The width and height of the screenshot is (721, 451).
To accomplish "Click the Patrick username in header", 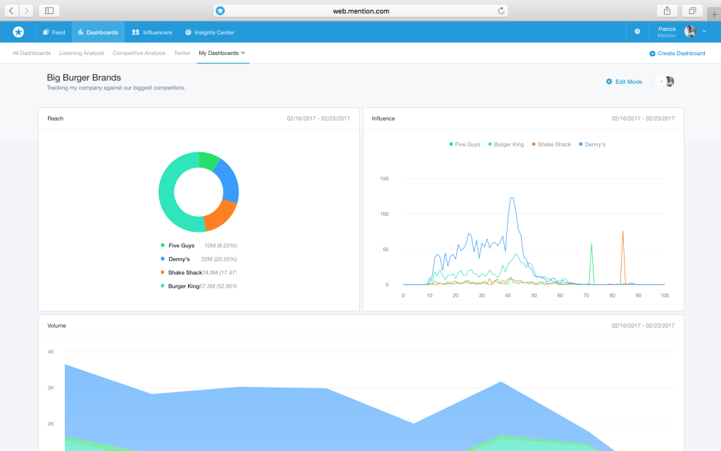I will 667,29.
